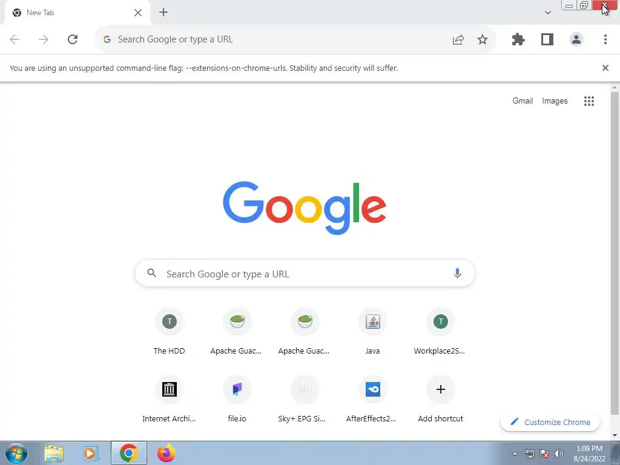
Task: Open the Gmail link
Action: [x=523, y=101]
